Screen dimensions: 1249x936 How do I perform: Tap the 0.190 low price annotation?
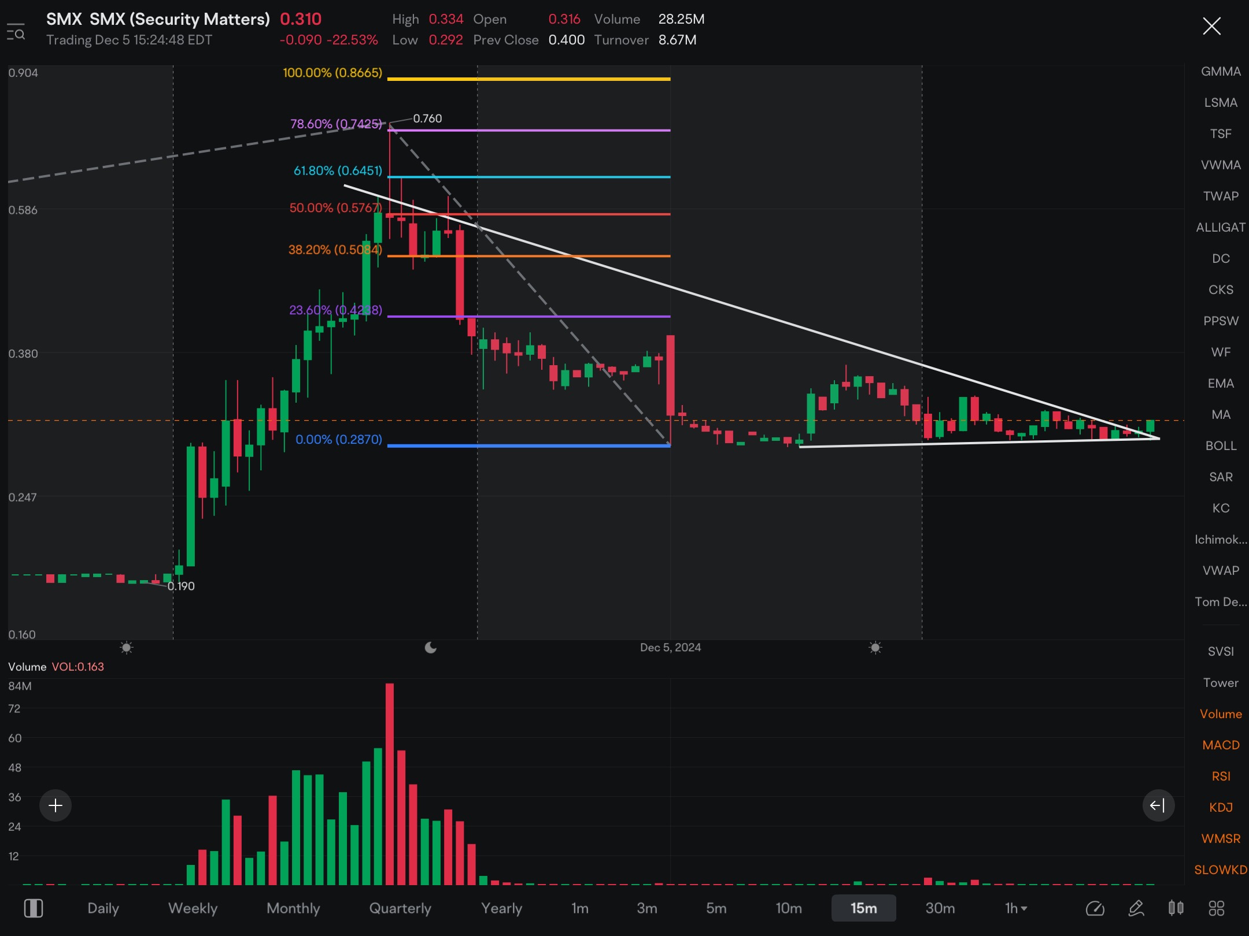(x=181, y=586)
